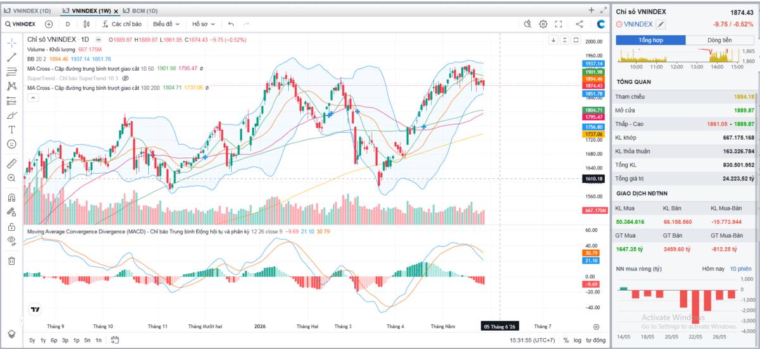Select the ruler measure tool
This screenshot has height=349, width=760.
(x=11, y=163)
